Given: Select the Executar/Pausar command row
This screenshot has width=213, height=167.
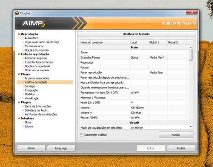Looking at the screenshot, I should [135, 57].
